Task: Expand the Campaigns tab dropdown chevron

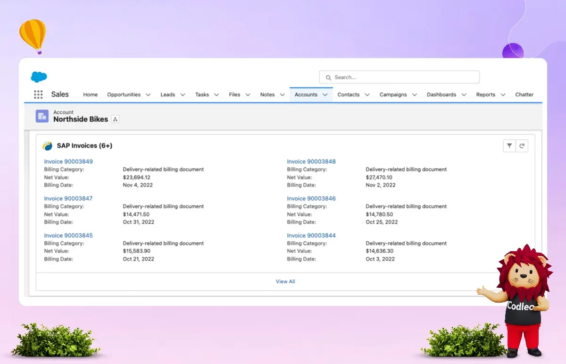Action: pyautogui.click(x=414, y=95)
